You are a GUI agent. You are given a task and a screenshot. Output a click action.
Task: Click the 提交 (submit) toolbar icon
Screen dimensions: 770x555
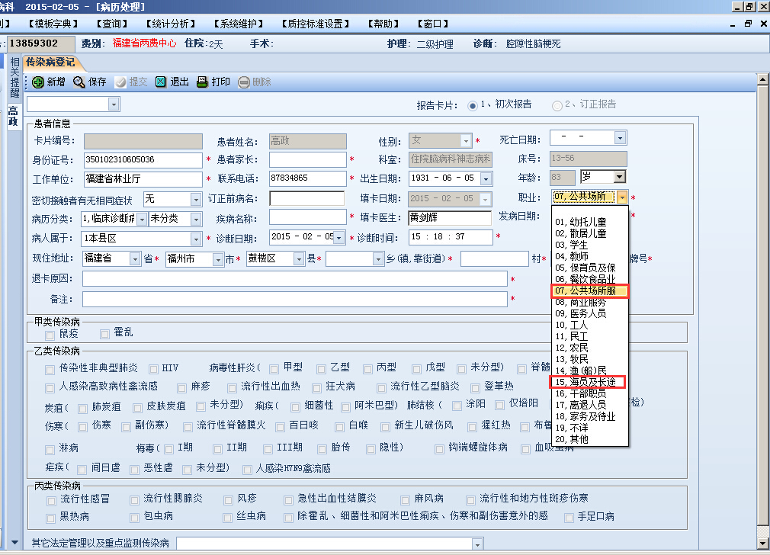[120, 82]
